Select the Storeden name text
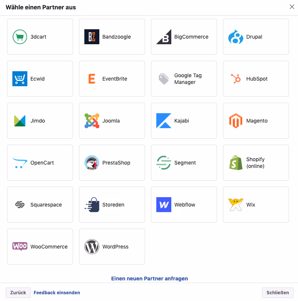This screenshot has height=301, width=298. coord(113,205)
